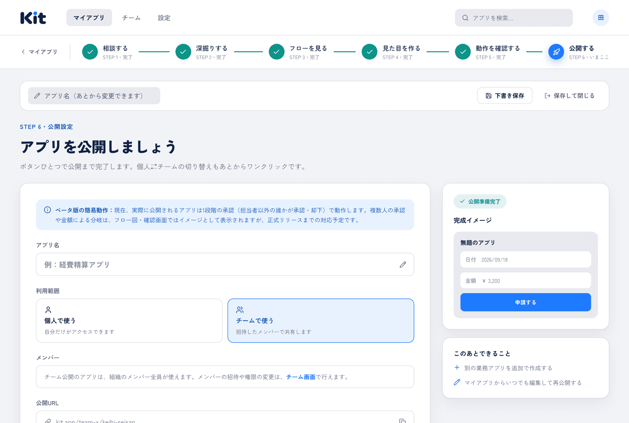Switch to the チーム tab

[131, 18]
